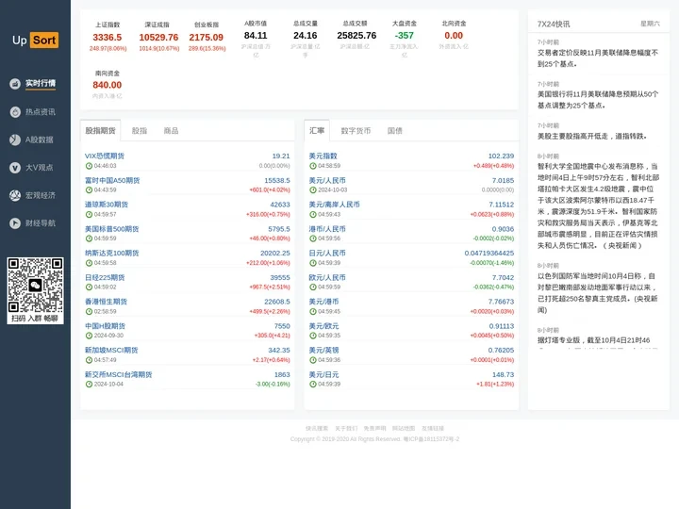679x509 pixels.
Task: Click clock icon under 富时中国A50期货
Action: pos(89,190)
